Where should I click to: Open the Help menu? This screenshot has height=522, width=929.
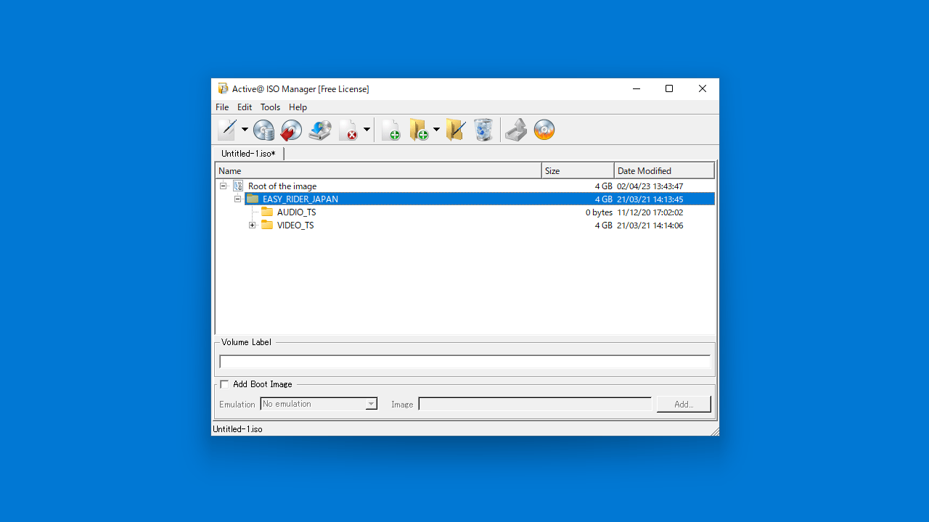pyautogui.click(x=298, y=107)
